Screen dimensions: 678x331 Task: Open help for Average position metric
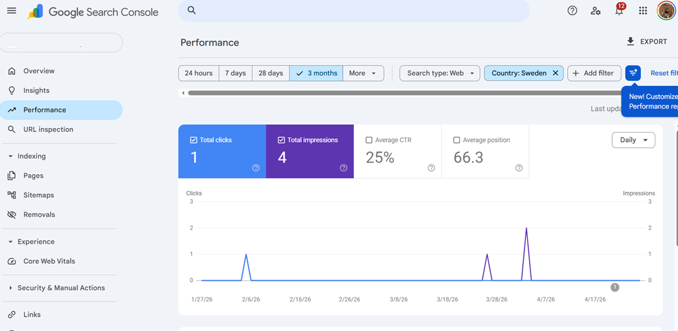click(519, 168)
